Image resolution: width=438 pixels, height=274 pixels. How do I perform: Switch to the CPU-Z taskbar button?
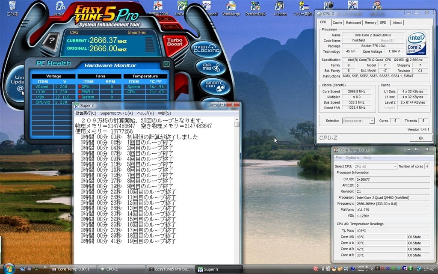tap(121, 269)
